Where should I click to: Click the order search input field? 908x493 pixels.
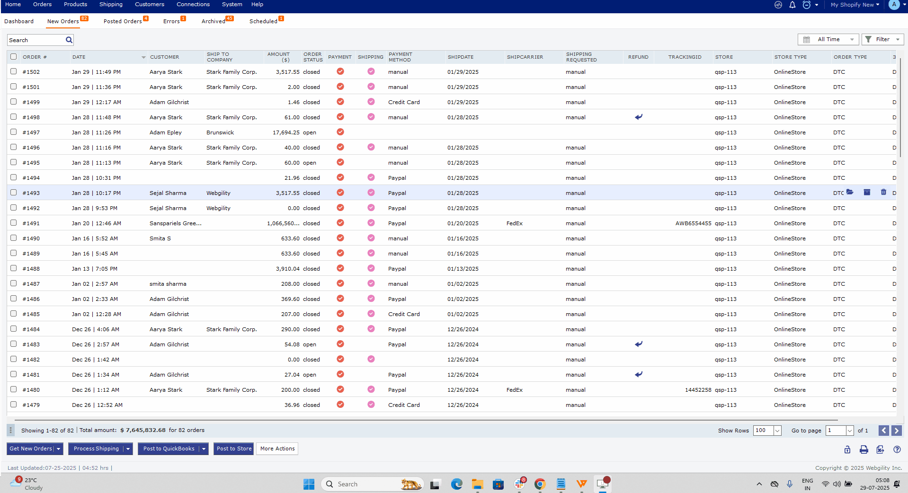click(36, 40)
